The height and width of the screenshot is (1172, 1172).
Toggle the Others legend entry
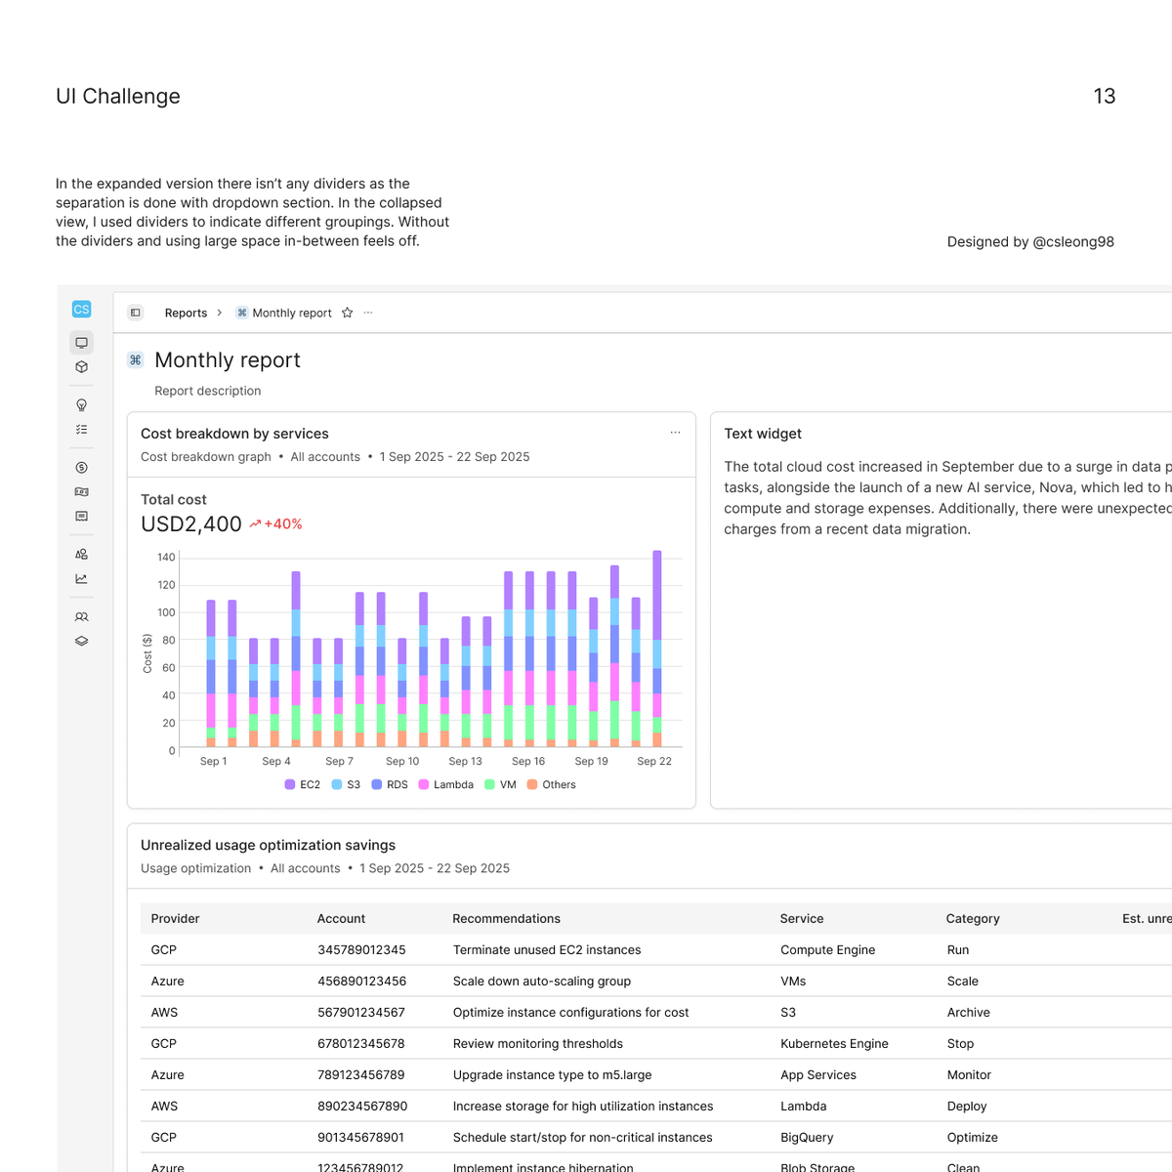click(552, 784)
